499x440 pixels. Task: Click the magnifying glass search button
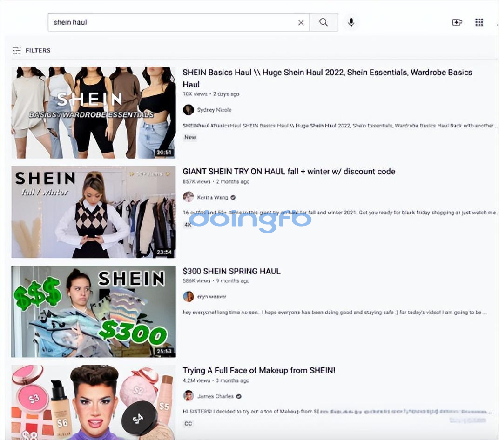(x=324, y=22)
